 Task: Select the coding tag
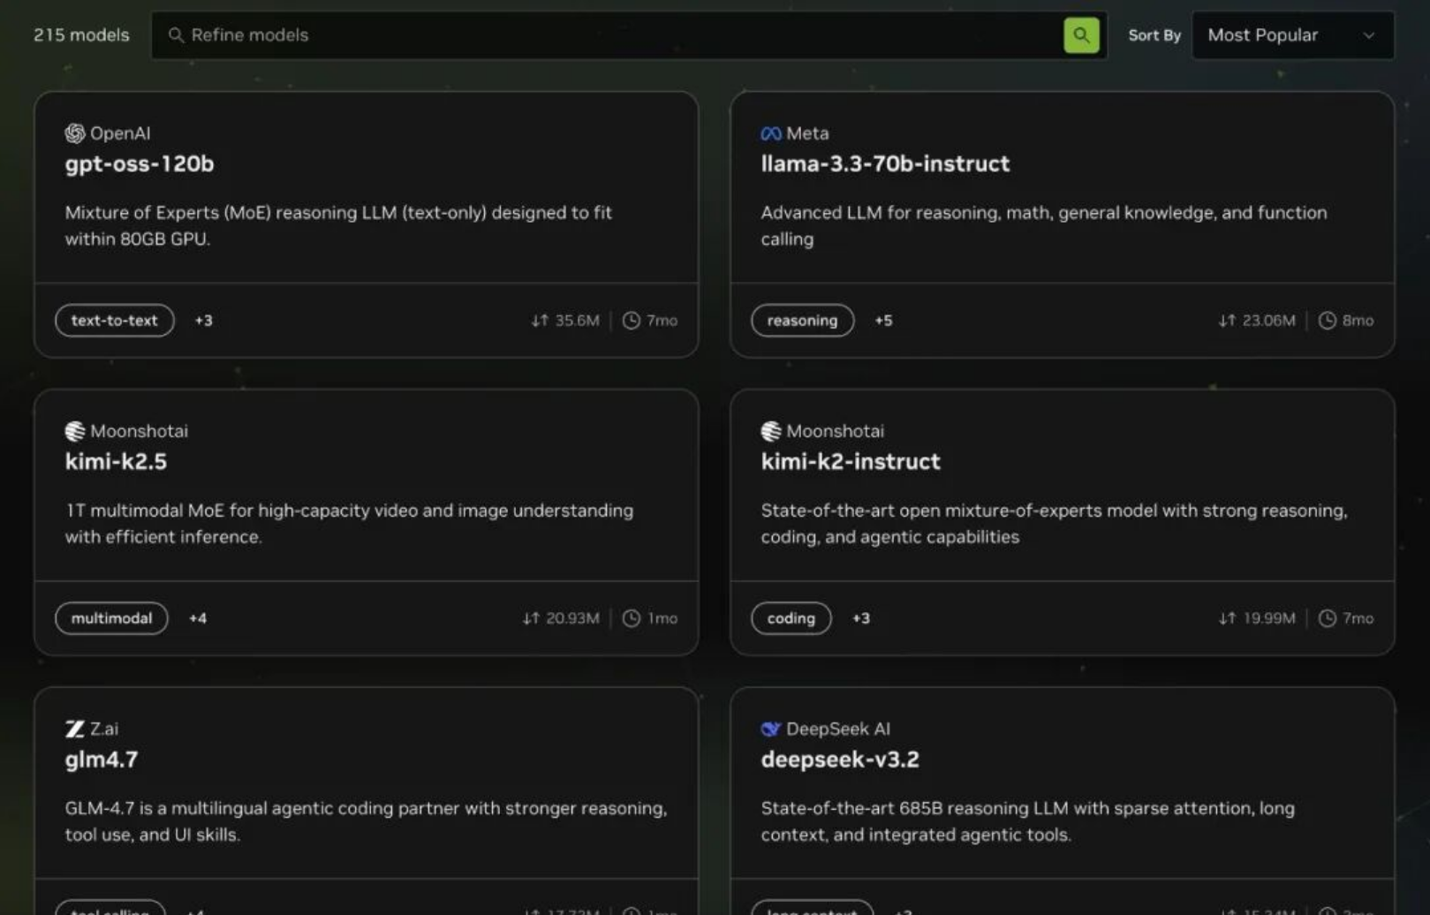click(x=791, y=618)
